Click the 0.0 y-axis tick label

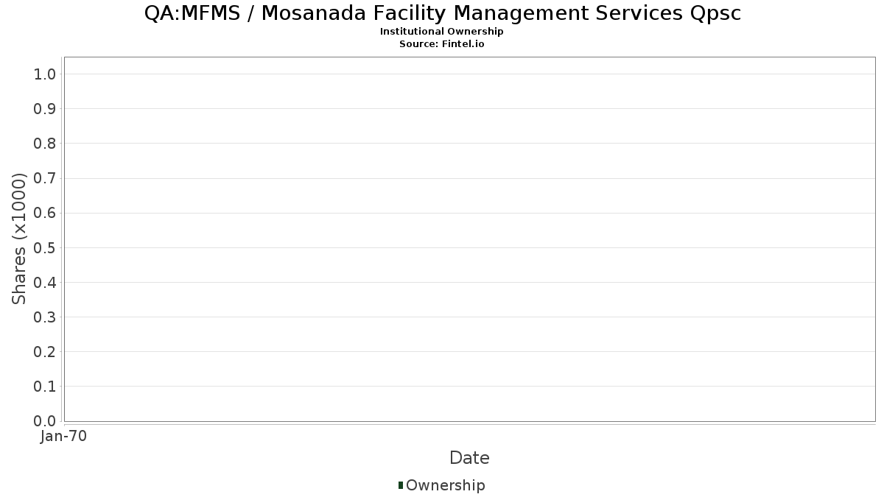point(45,421)
